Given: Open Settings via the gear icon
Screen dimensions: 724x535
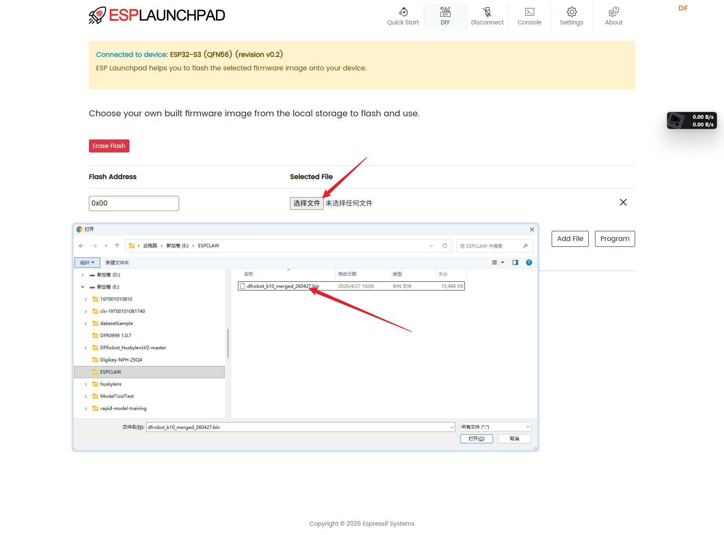Looking at the screenshot, I should pyautogui.click(x=571, y=12).
